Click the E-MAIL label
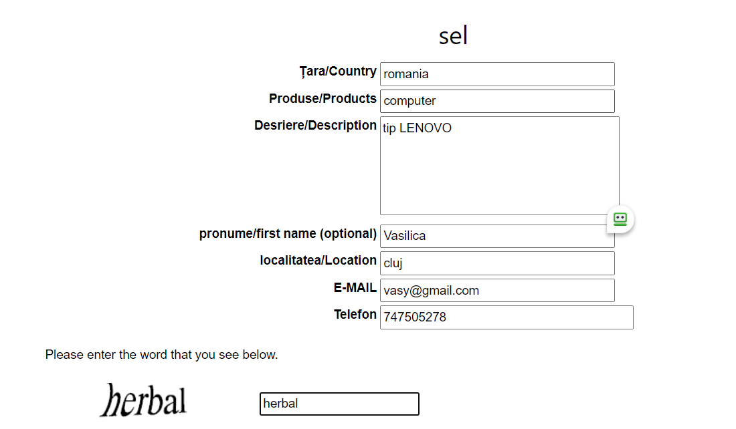This screenshot has width=736, height=429. [x=355, y=288]
